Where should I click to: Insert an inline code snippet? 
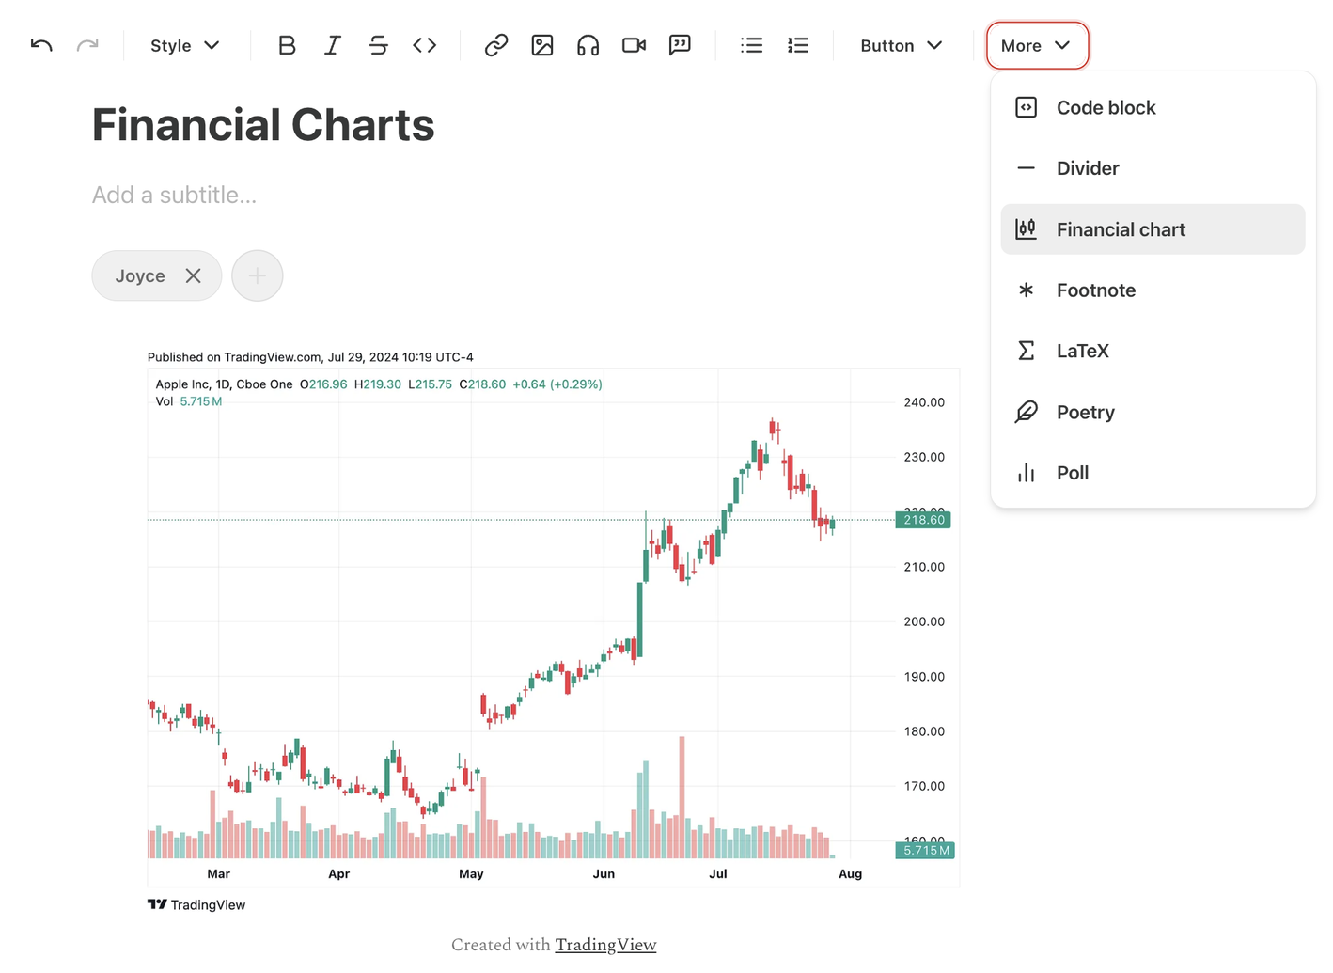424,44
